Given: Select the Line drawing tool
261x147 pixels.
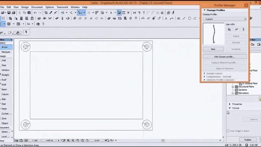Looking at the screenshot, I should point(184,18).
